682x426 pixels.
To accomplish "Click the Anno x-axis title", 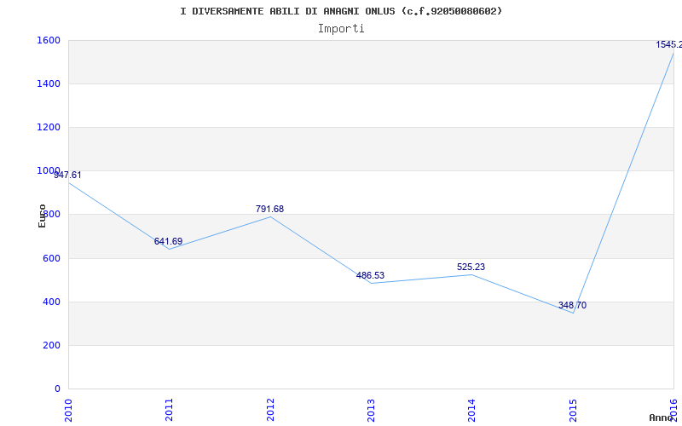I will 662,417.
